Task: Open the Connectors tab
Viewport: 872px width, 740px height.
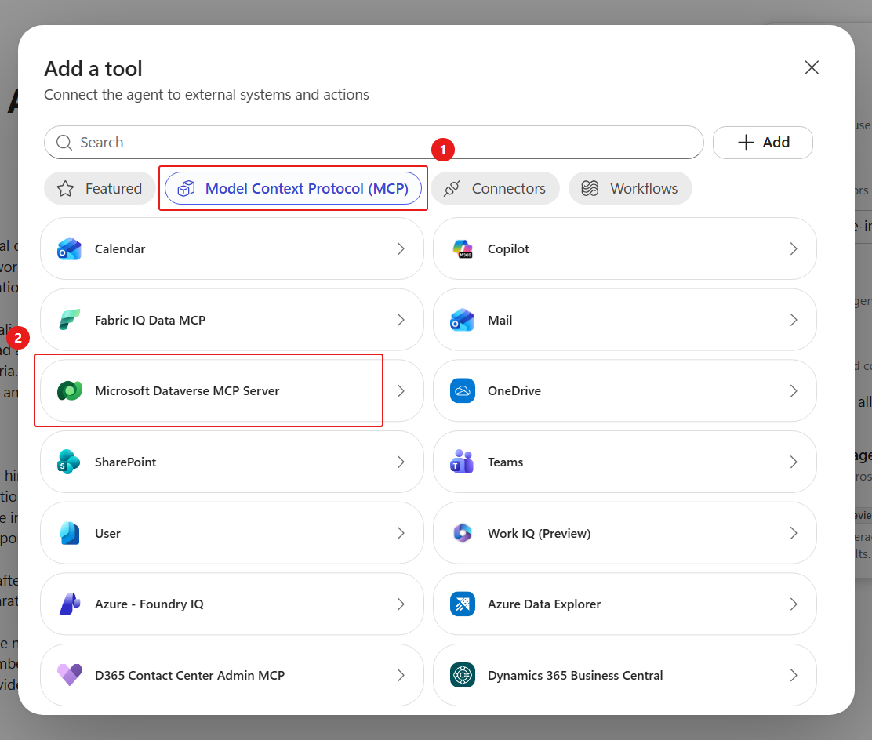Action: coord(495,188)
